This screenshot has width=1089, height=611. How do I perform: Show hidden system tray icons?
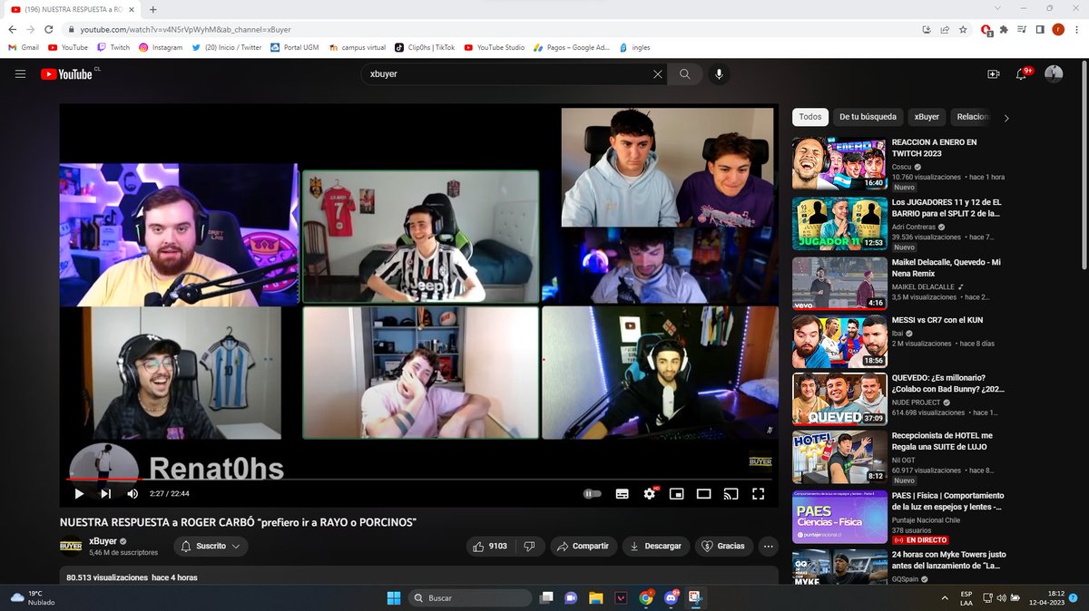[x=946, y=597]
